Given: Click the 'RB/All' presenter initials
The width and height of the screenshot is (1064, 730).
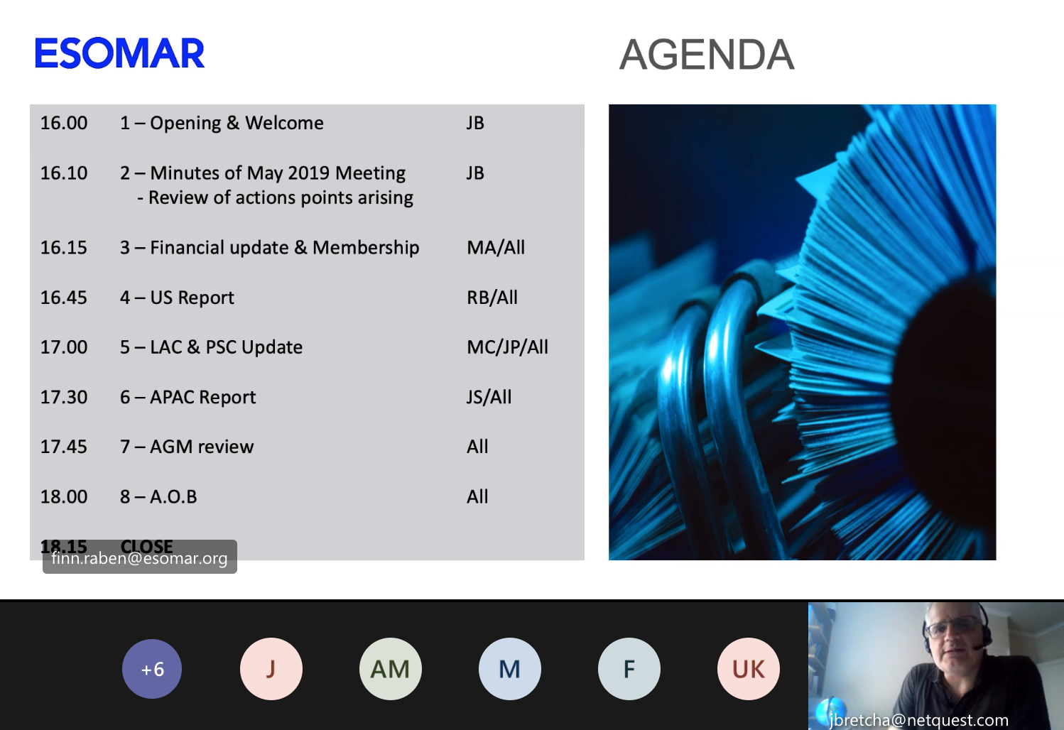Looking at the screenshot, I should click(x=492, y=298).
